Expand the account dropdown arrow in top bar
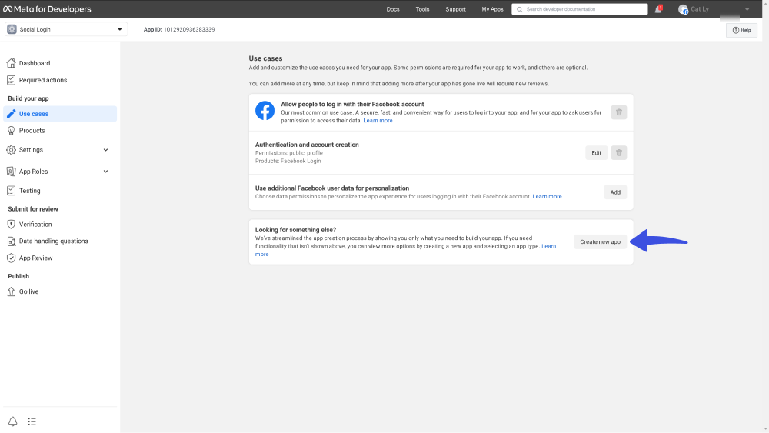The width and height of the screenshot is (769, 433). (747, 9)
